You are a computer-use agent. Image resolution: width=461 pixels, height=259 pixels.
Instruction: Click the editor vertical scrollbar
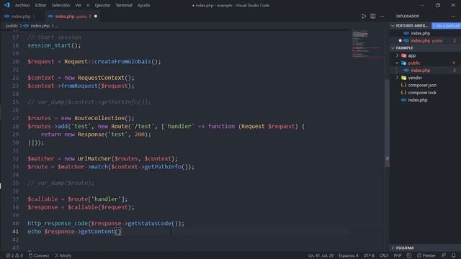click(x=388, y=123)
